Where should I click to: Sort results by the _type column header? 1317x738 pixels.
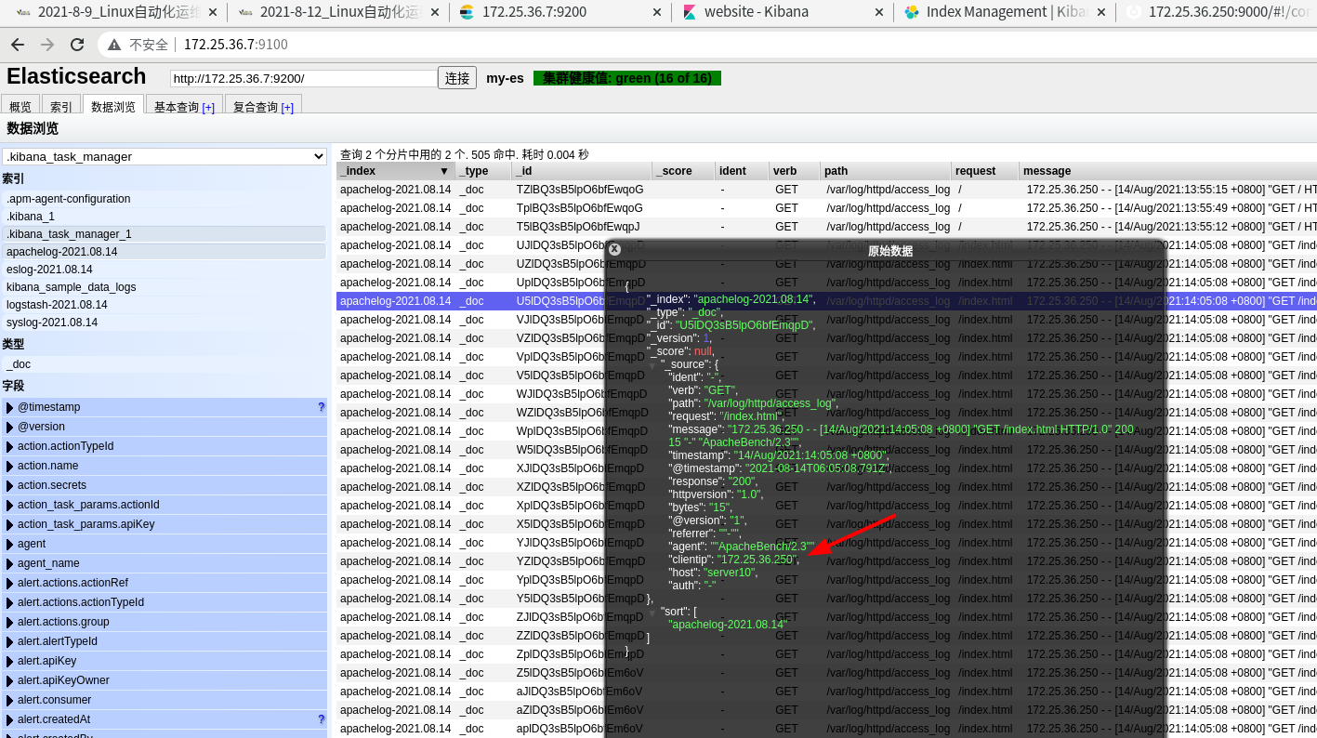483,171
